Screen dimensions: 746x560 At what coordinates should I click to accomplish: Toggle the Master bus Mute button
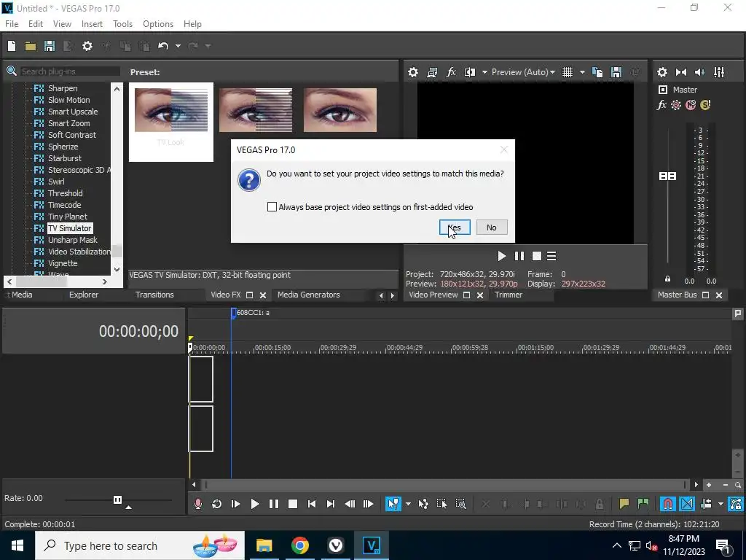[691, 105]
